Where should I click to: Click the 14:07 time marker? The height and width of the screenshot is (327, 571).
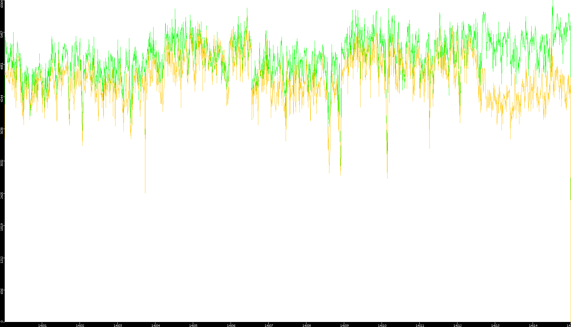tap(269, 325)
